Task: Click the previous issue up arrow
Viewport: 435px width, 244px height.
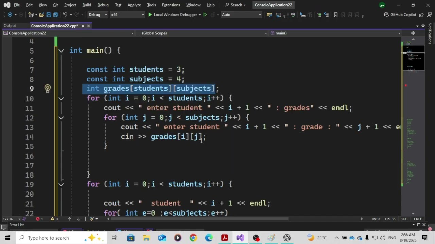Action: coord(69,219)
